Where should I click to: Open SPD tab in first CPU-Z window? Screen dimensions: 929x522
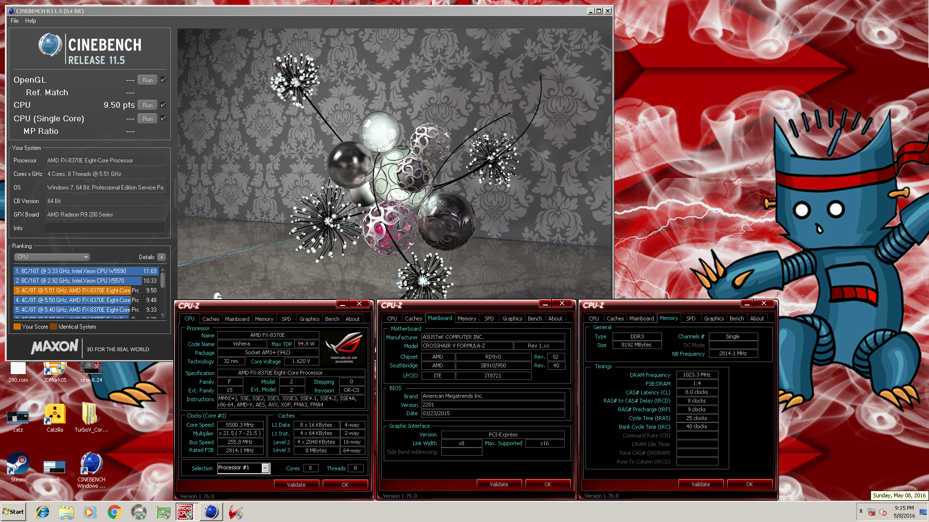click(286, 319)
